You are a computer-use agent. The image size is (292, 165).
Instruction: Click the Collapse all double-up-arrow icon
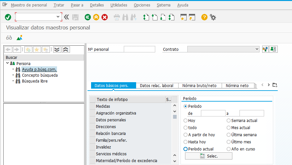coord(65,49)
